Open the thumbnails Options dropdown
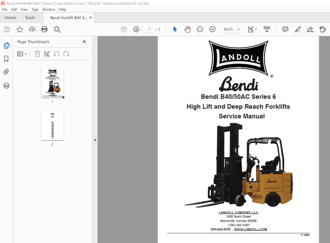This screenshot has width=330, height=243. click(22, 54)
